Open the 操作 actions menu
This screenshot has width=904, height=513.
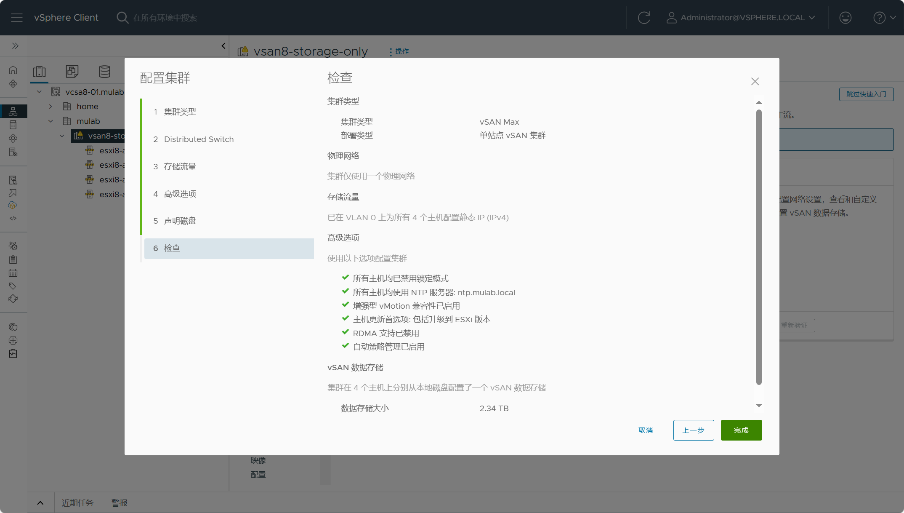399,51
